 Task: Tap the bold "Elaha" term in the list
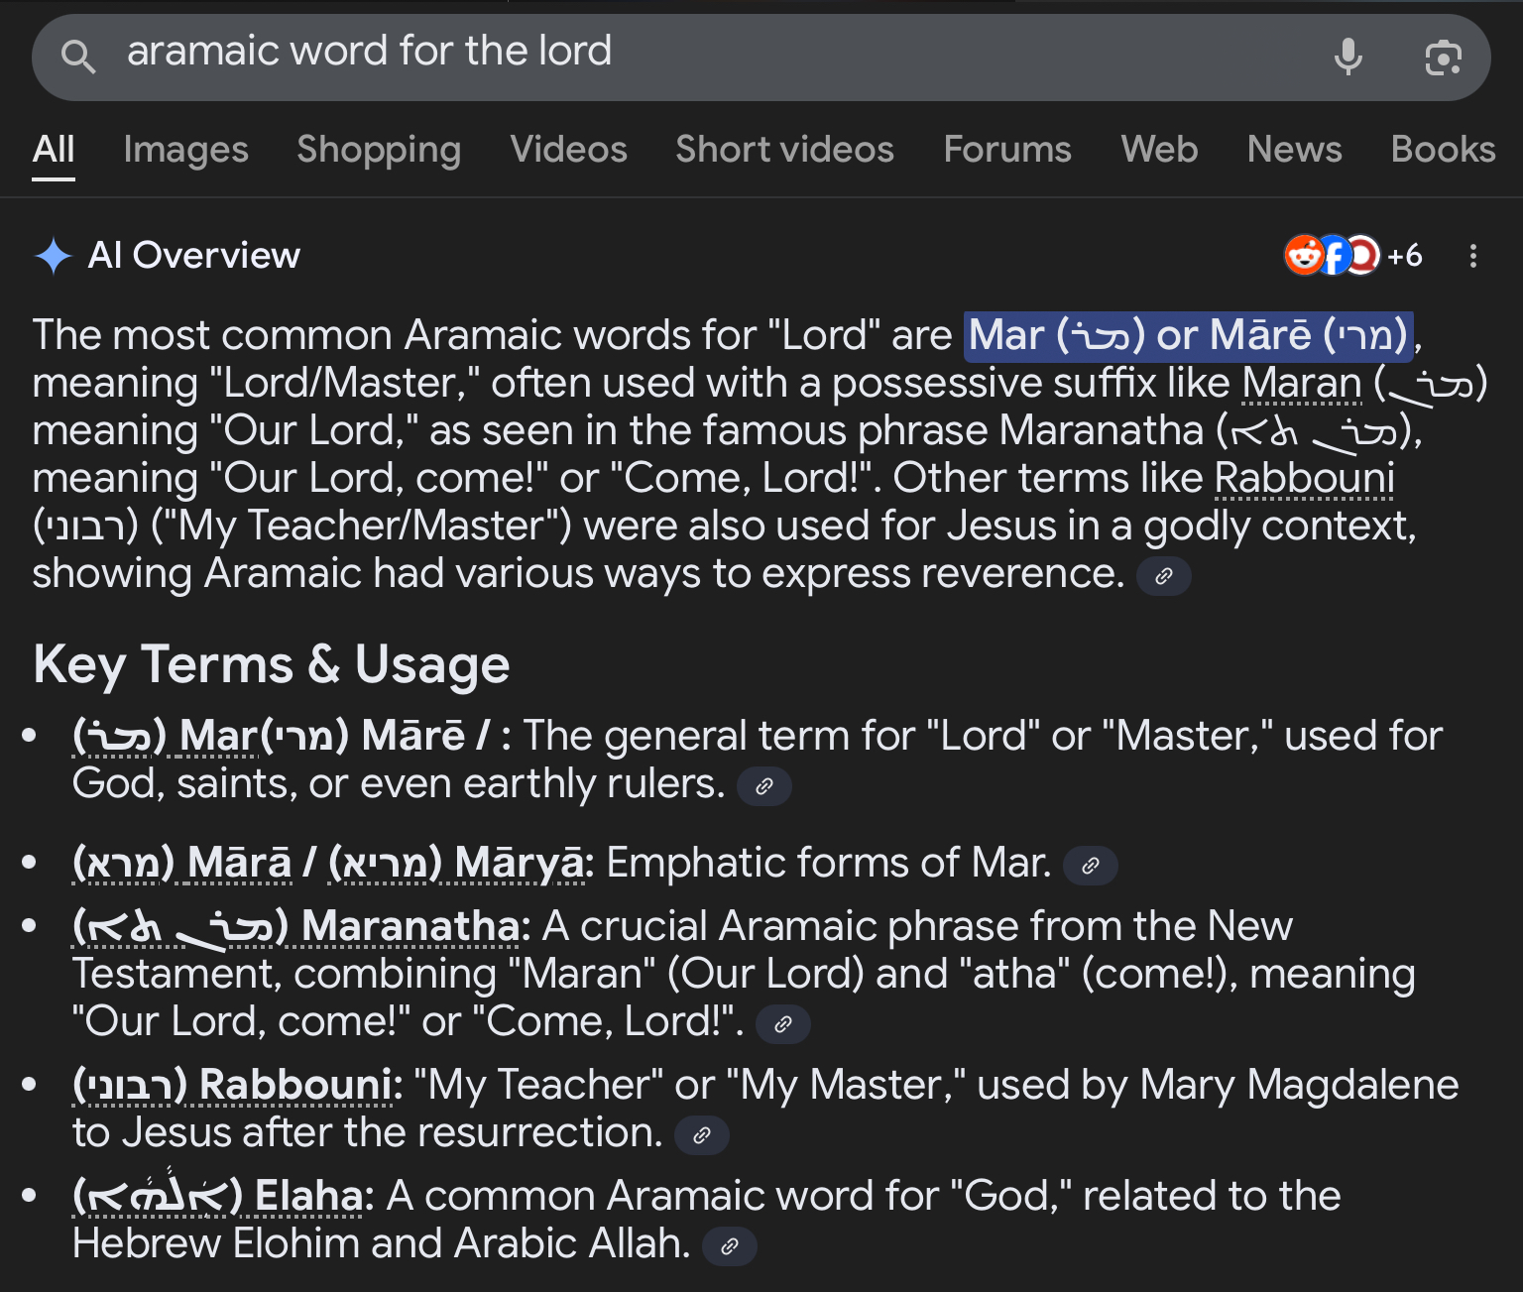[309, 1196]
